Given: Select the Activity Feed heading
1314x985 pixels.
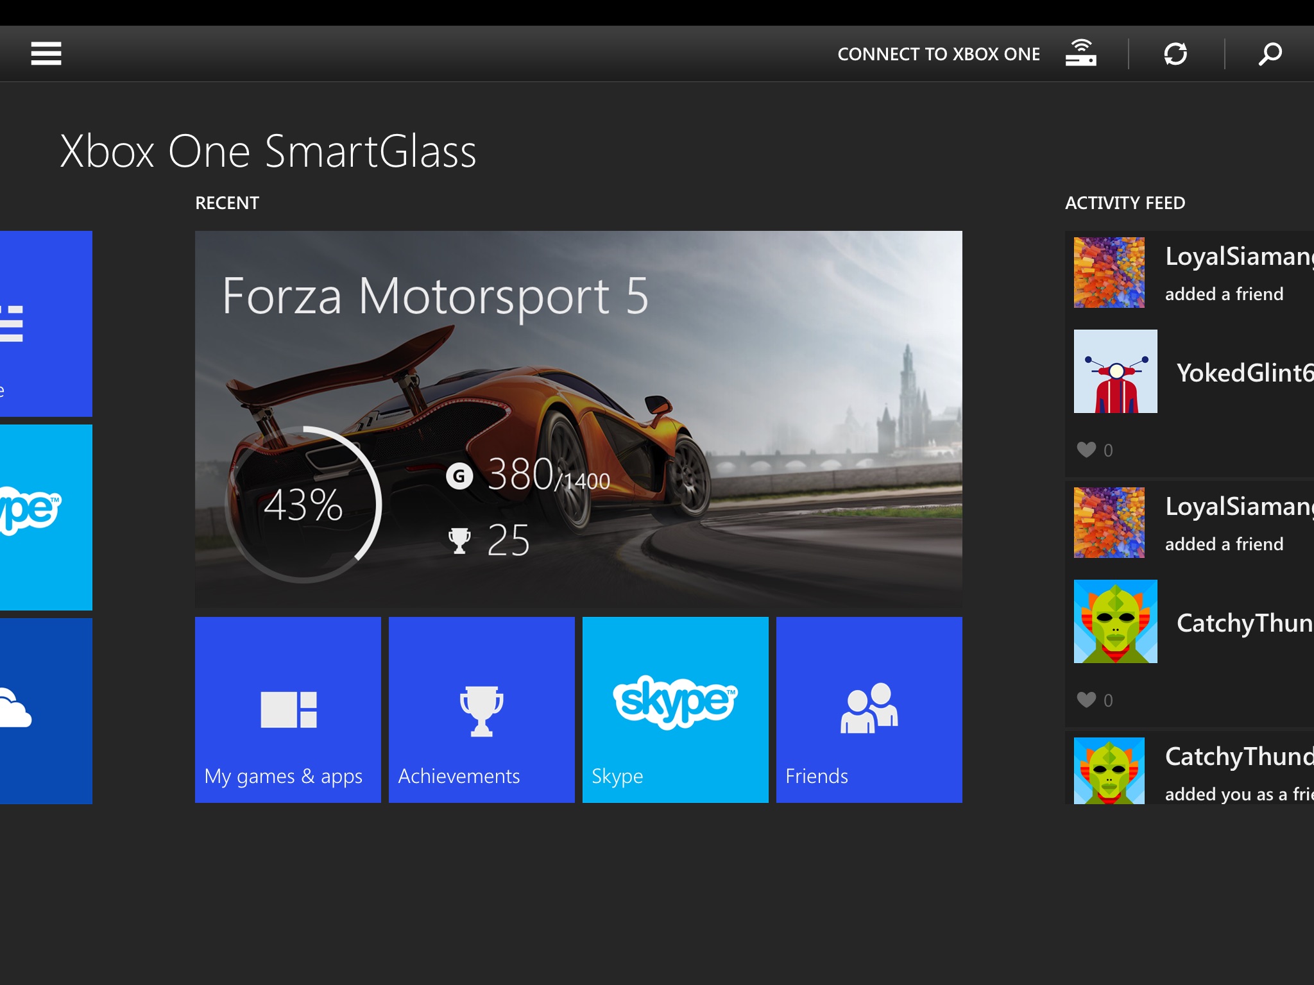Looking at the screenshot, I should [1125, 203].
